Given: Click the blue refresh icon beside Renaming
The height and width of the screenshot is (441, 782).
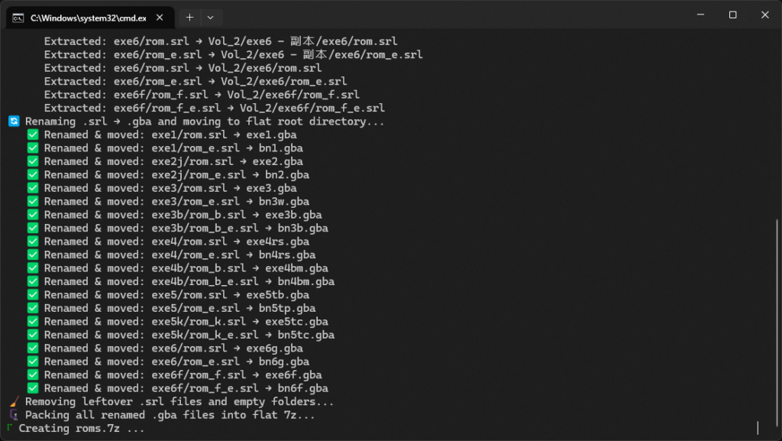Looking at the screenshot, I should coord(13,122).
